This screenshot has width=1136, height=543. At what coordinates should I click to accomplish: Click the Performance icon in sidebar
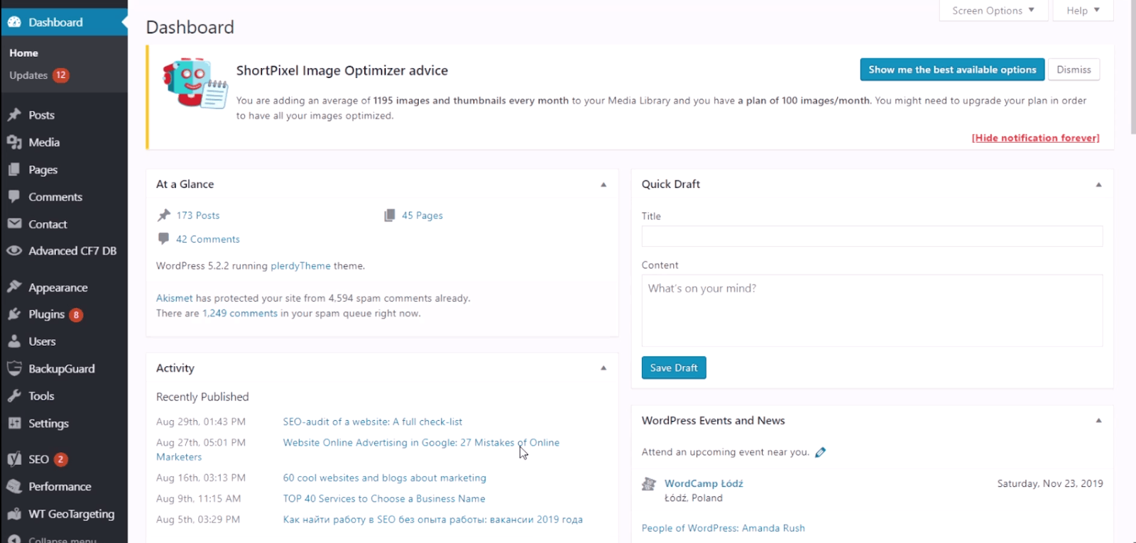click(14, 486)
